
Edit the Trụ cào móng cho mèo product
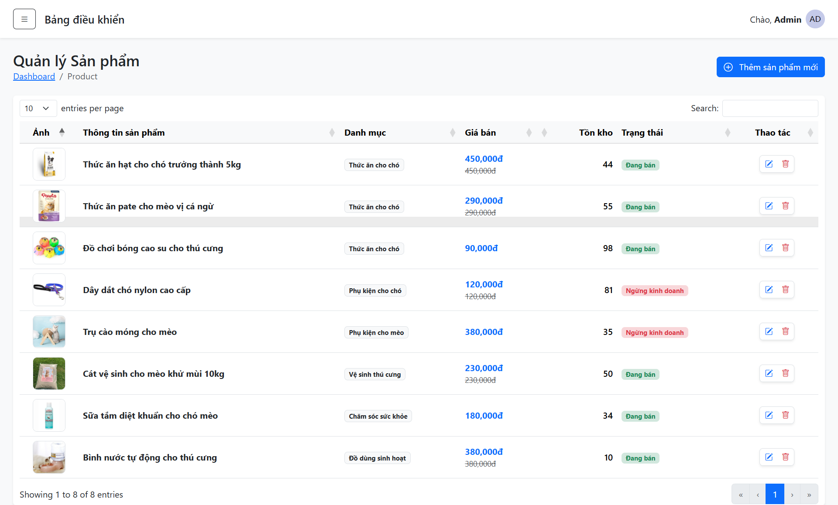click(769, 331)
